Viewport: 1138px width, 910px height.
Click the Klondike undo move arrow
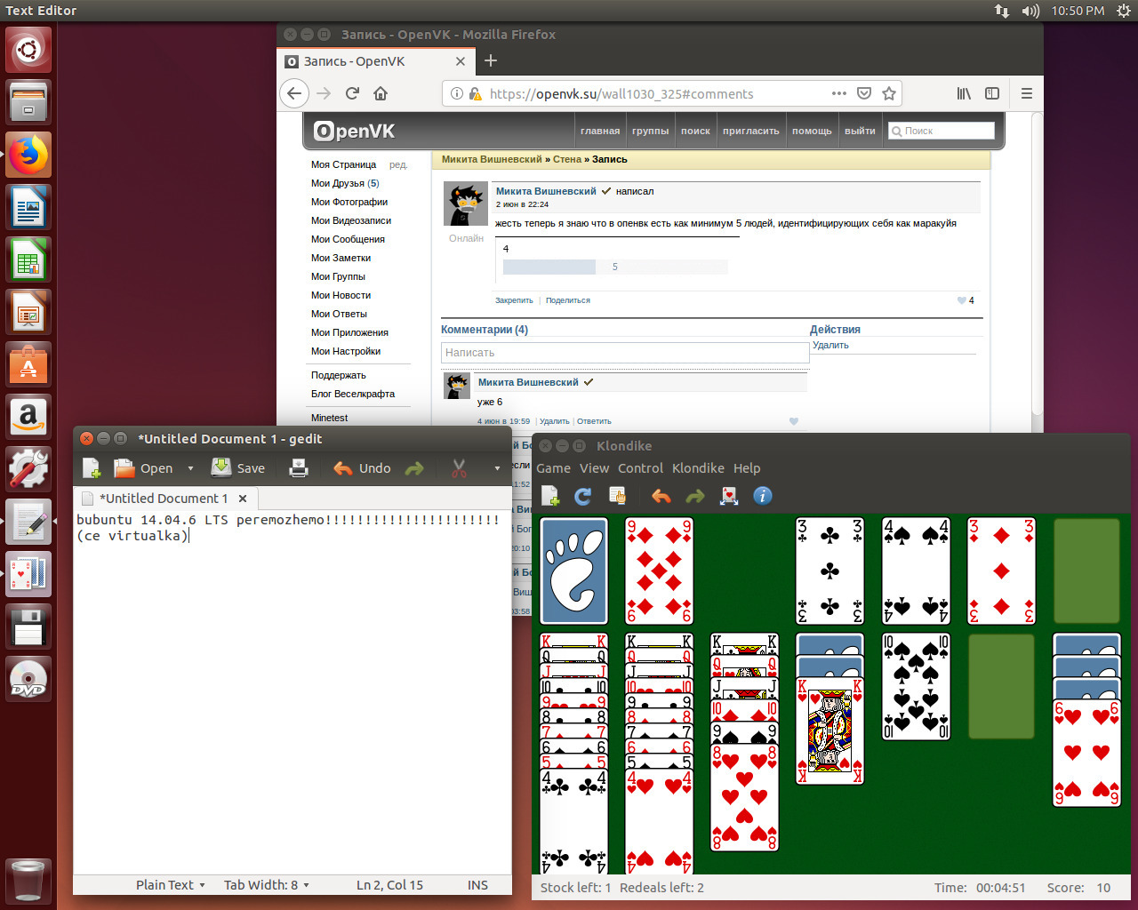661,496
